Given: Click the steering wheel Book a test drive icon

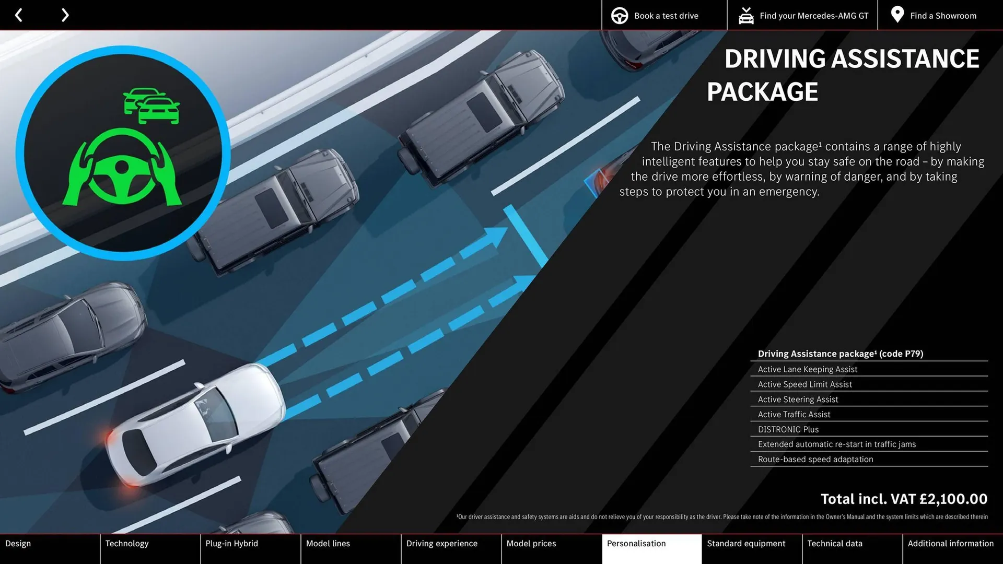Looking at the screenshot, I should [x=619, y=15].
